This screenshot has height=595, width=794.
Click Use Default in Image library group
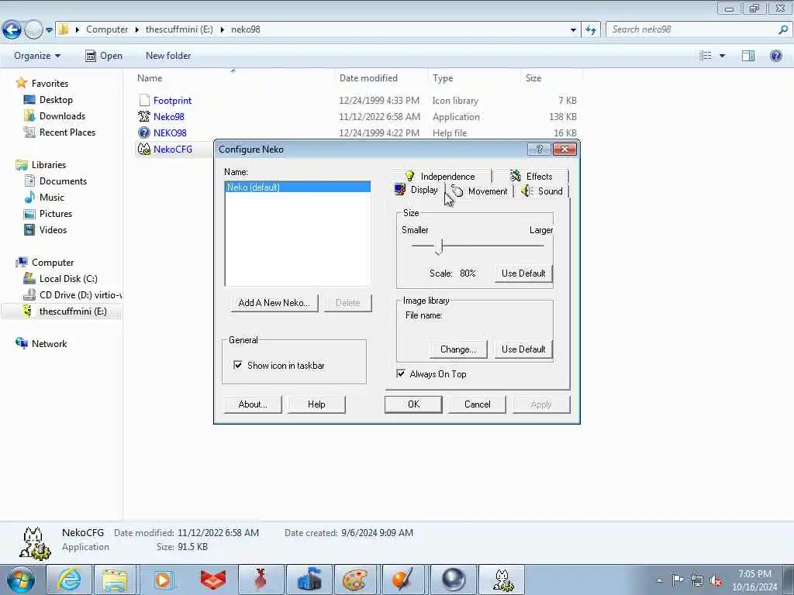[x=523, y=349]
